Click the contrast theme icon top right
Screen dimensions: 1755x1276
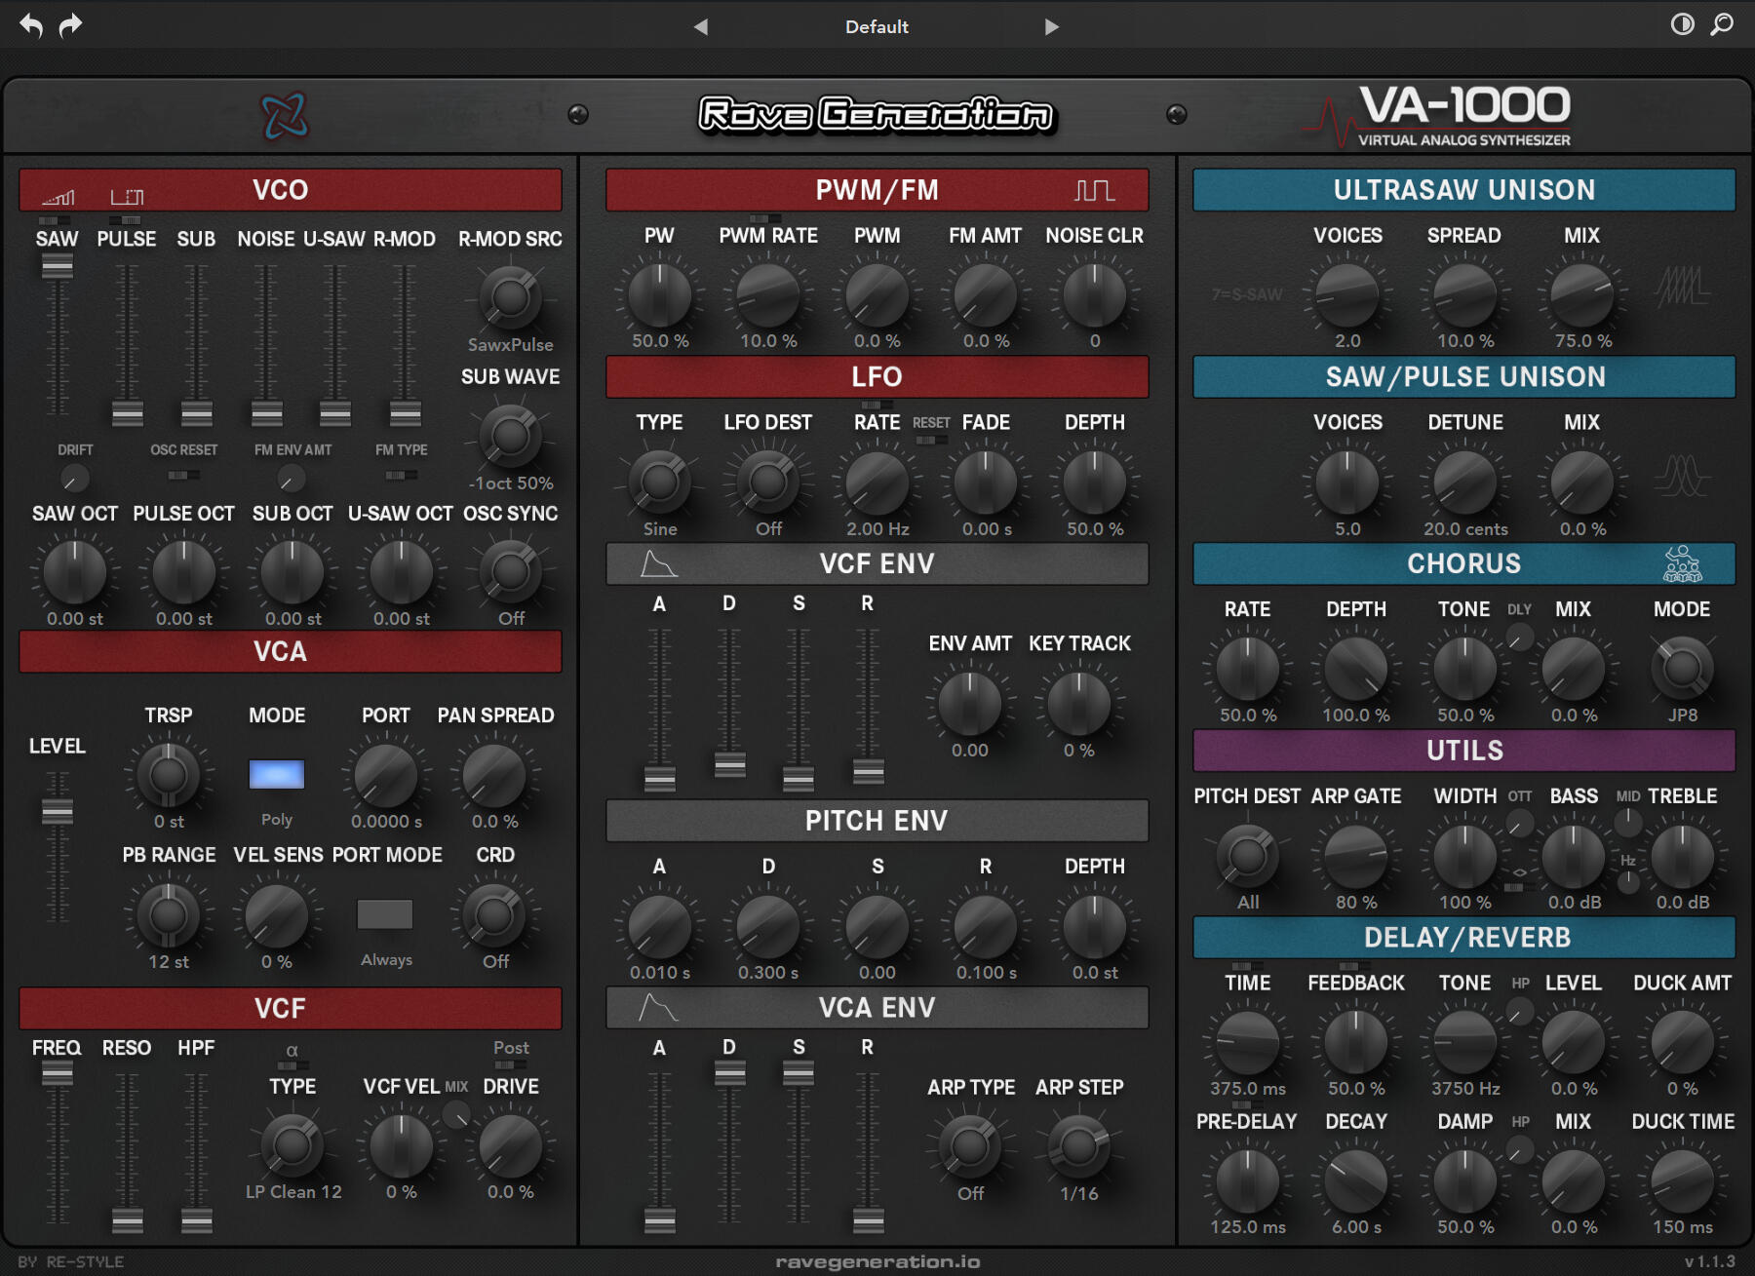[x=1682, y=25]
